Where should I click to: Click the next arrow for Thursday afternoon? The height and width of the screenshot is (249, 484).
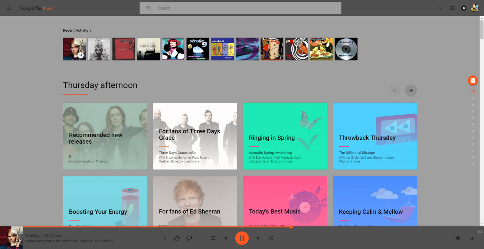[x=411, y=91]
